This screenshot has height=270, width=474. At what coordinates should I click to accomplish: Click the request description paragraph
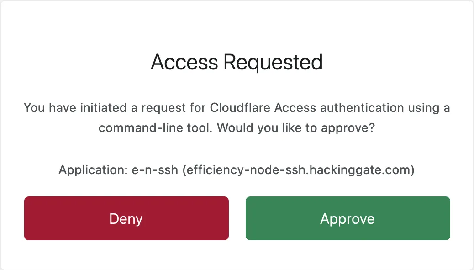coord(237,117)
